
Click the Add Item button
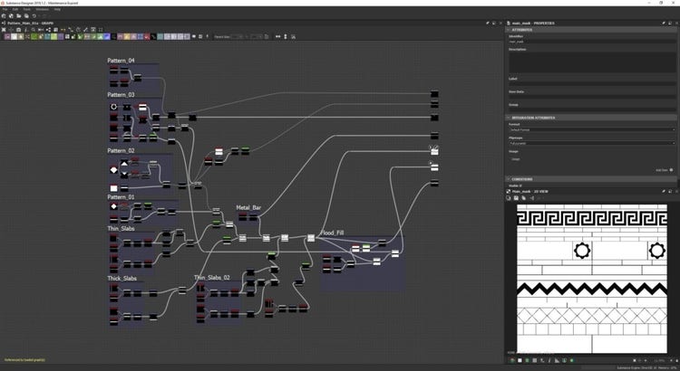662,169
